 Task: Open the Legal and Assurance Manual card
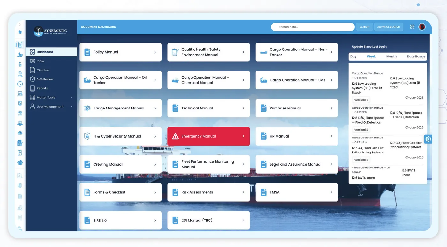(x=297, y=164)
